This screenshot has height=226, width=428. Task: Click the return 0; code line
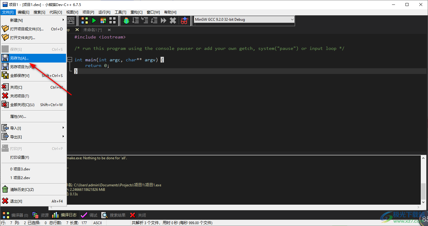pyautogui.click(x=97, y=66)
